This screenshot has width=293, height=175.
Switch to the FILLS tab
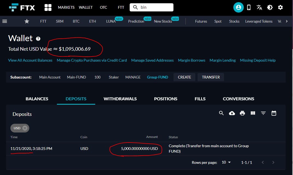pos(200,99)
